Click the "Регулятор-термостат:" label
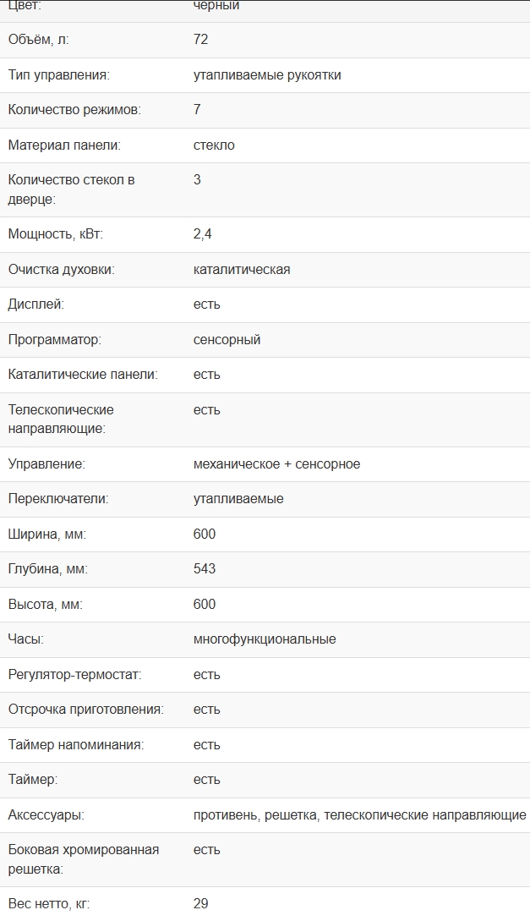This screenshot has width=530, height=921. tap(74, 675)
